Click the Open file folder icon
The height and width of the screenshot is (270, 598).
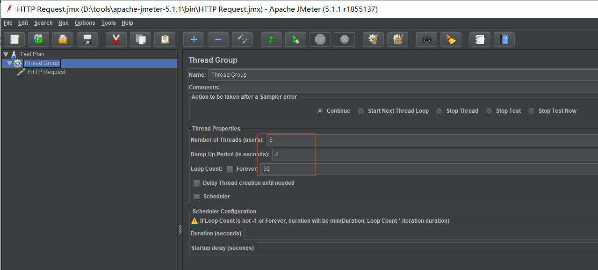[x=63, y=39]
